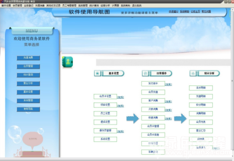Open the 基本设置 menu in menu bar
The image size is (234, 161).
pyautogui.click(x=6, y=5)
